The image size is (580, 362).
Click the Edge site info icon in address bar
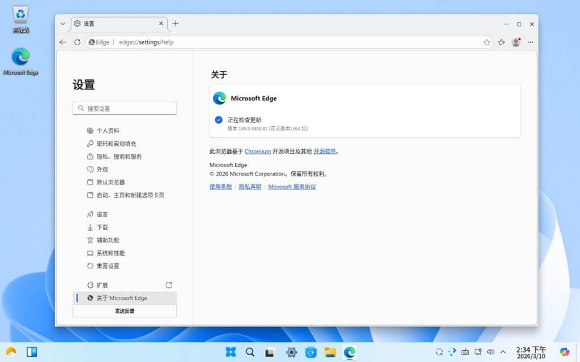(x=99, y=42)
